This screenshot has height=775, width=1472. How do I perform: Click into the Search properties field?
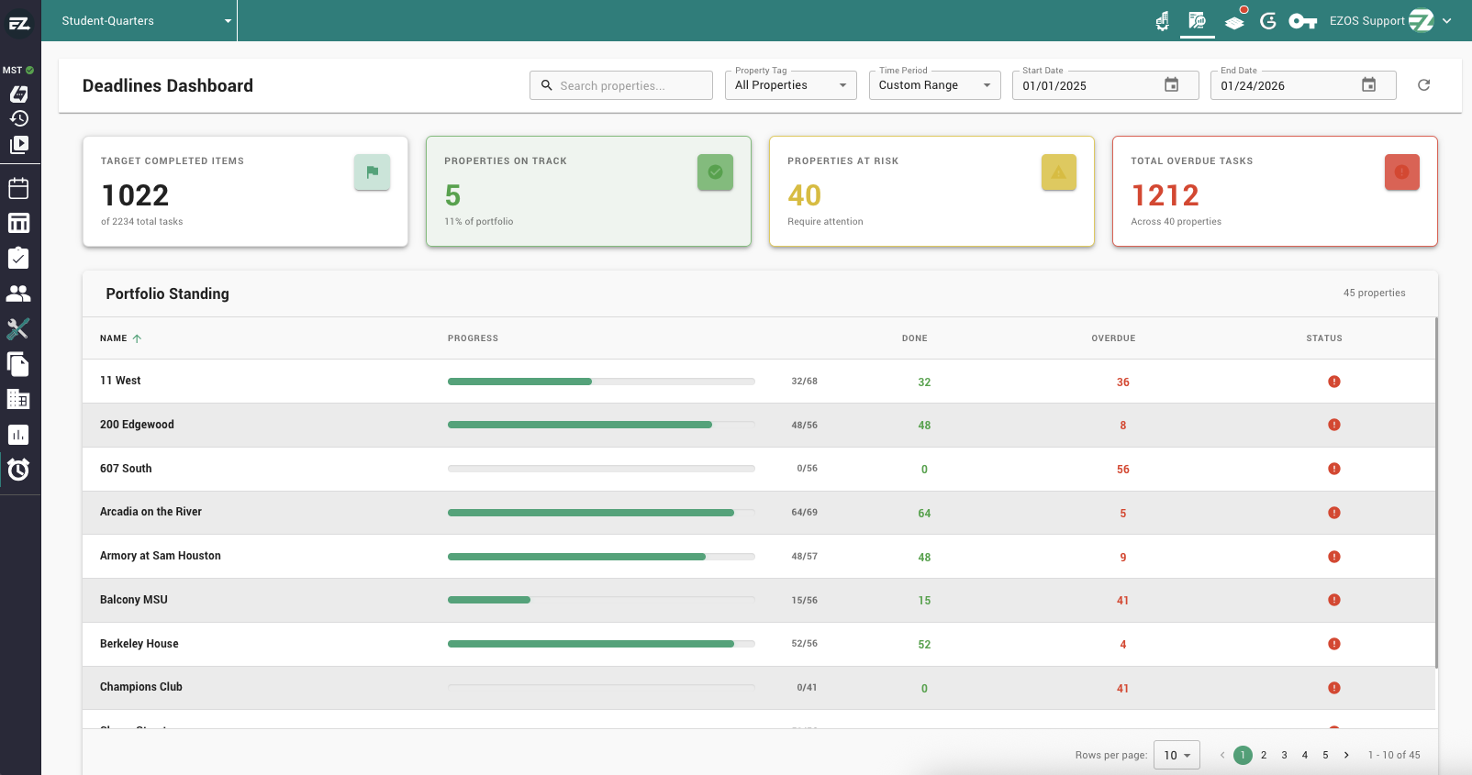click(x=621, y=85)
